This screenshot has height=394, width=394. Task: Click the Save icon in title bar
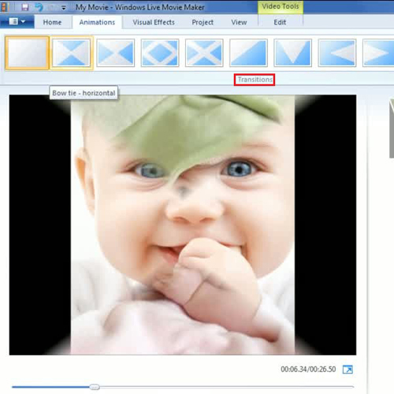[x=25, y=7]
